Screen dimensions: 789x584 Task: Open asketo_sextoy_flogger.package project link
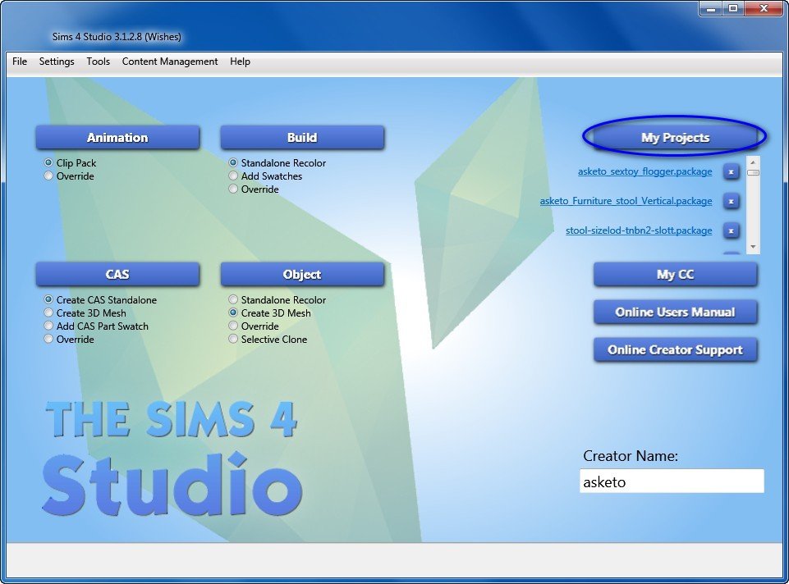click(x=645, y=171)
